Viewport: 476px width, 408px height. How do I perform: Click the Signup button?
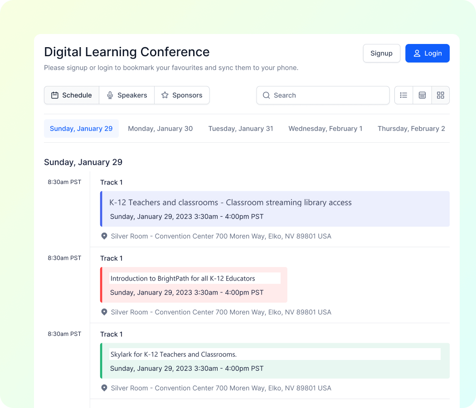point(382,53)
